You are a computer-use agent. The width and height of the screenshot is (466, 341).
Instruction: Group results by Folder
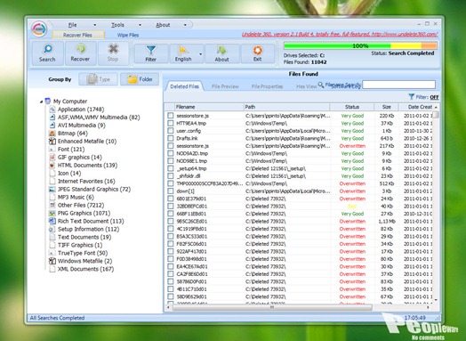[140, 79]
